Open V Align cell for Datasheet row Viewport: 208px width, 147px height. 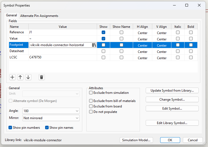[162, 52]
